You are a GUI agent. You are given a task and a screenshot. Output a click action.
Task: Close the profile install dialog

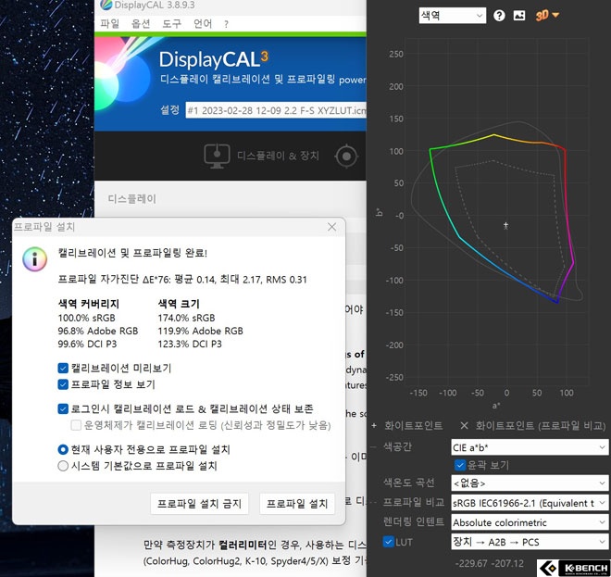point(332,227)
